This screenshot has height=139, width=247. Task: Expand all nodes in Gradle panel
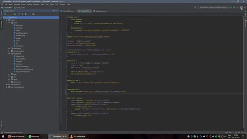[x=19, y=14]
